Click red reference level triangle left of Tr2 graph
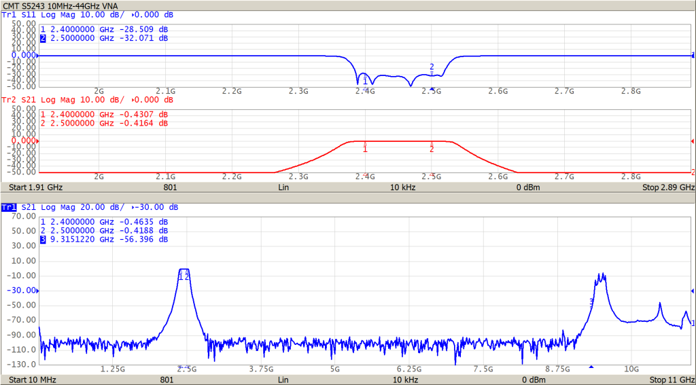 tap(37, 141)
